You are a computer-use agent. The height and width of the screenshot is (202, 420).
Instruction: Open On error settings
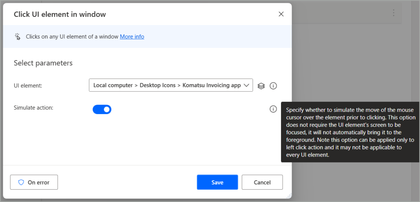[x=34, y=182]
